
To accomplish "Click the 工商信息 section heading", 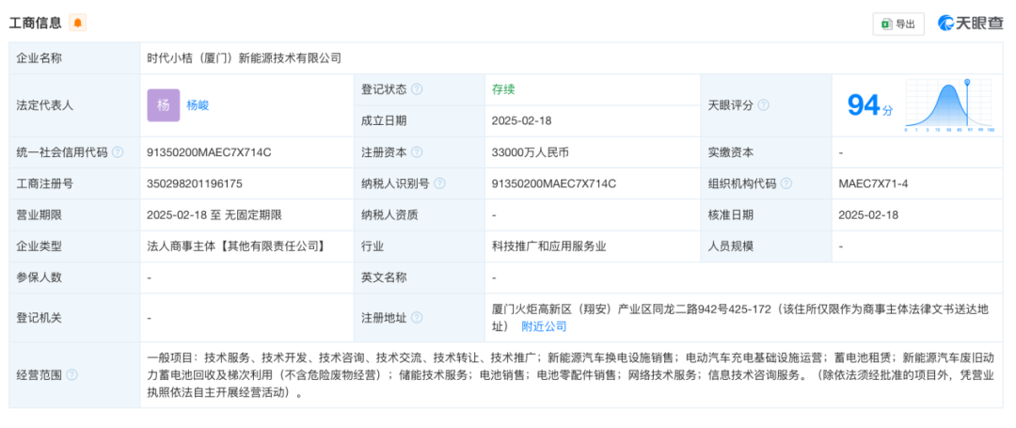I will tap(35, 24).
